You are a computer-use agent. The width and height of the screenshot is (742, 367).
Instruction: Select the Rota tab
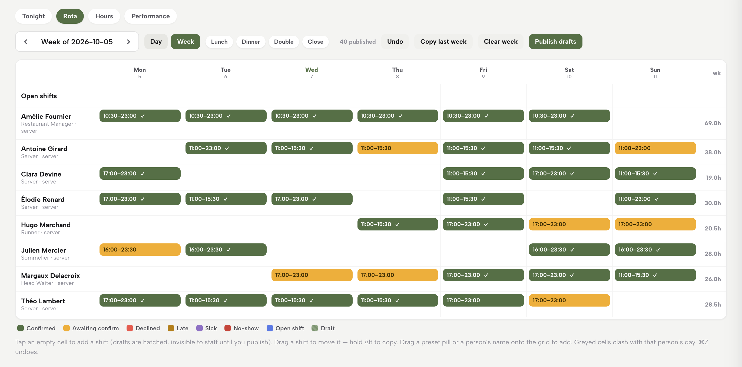70,16
